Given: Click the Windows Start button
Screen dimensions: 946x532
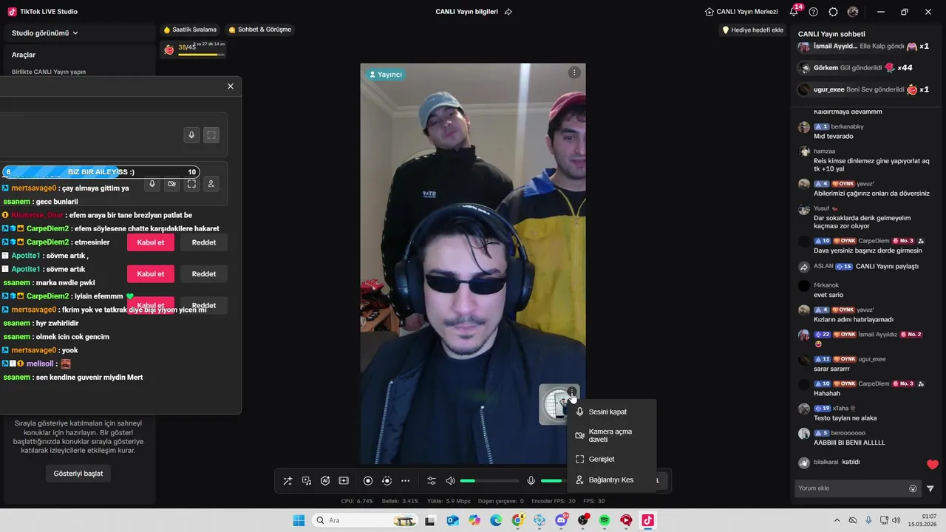Looking at the screenshot, I should 299,520.
